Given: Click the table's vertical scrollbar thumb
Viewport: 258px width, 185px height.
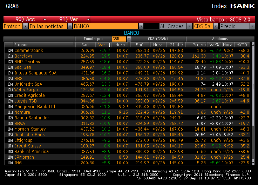Looking at the screenshot, I should (x=253, y=86).
